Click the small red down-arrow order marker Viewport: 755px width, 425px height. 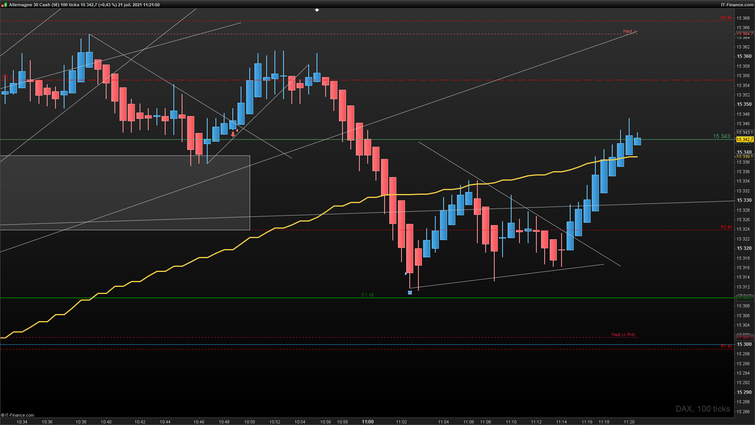coord(233,134)
